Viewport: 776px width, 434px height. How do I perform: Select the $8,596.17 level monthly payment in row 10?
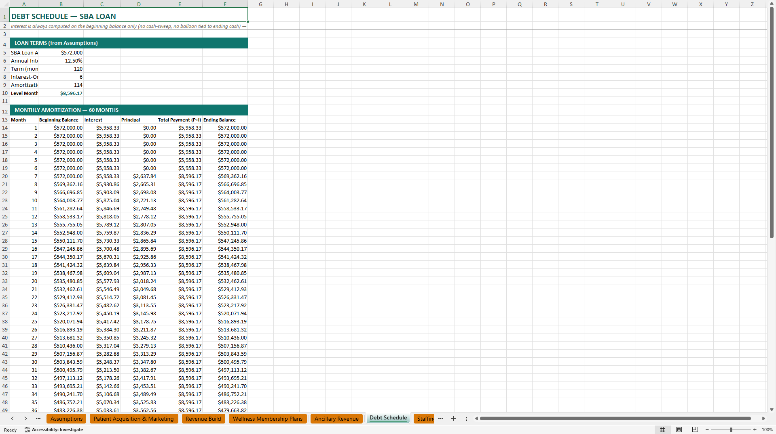pyautogui.click(x=61, y=93)
